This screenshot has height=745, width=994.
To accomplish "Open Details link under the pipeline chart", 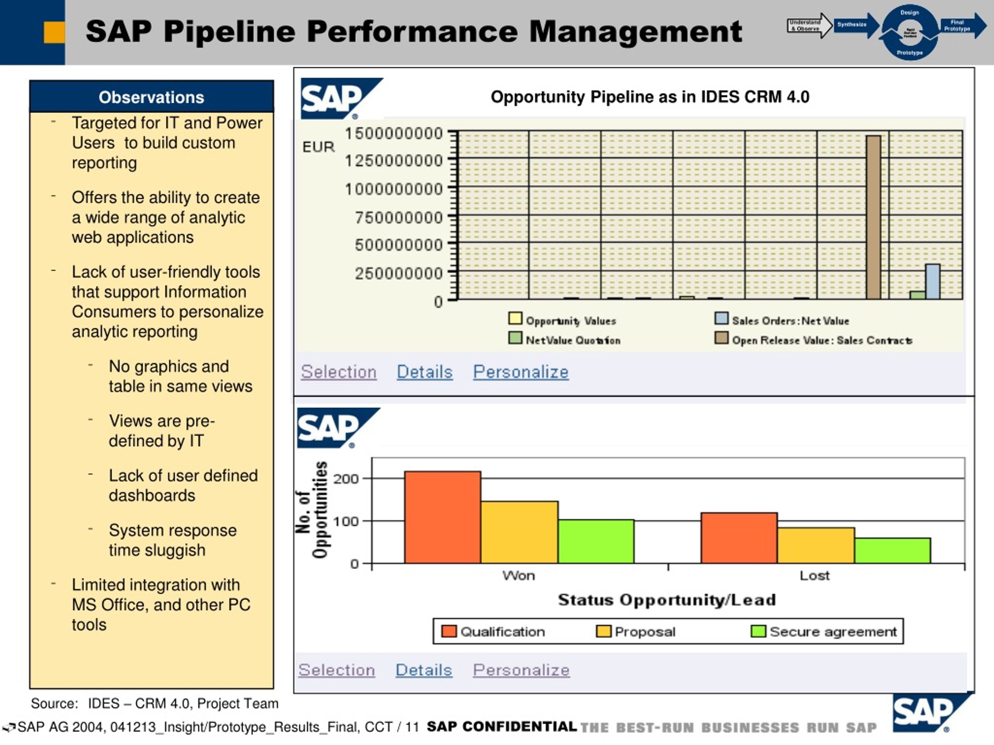I will click(x=425, y=372).
